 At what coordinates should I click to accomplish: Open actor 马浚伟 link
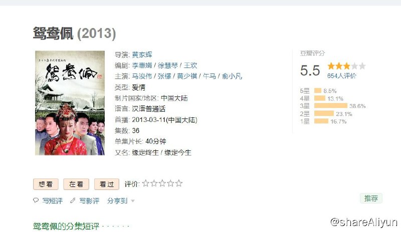142,76
